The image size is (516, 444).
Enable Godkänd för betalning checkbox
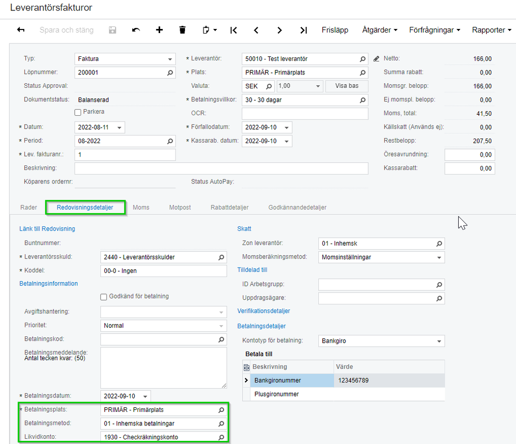point(104,297)
